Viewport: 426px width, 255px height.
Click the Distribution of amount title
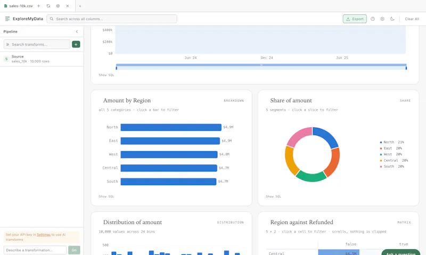132,222
